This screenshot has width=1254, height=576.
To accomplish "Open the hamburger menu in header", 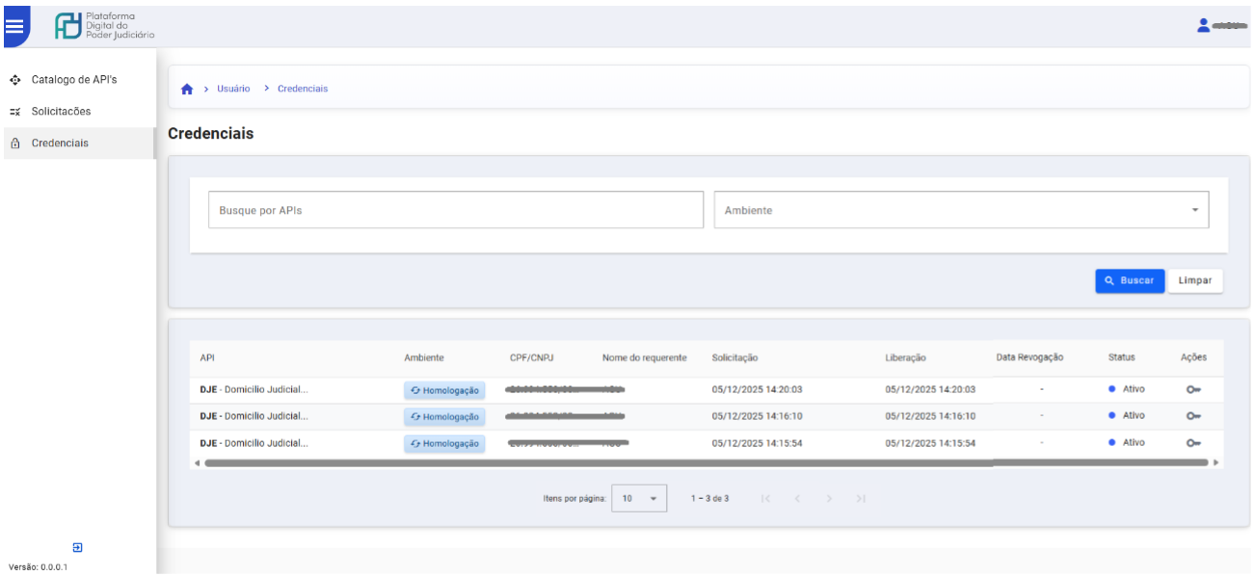I will click(x=14, y=27).
